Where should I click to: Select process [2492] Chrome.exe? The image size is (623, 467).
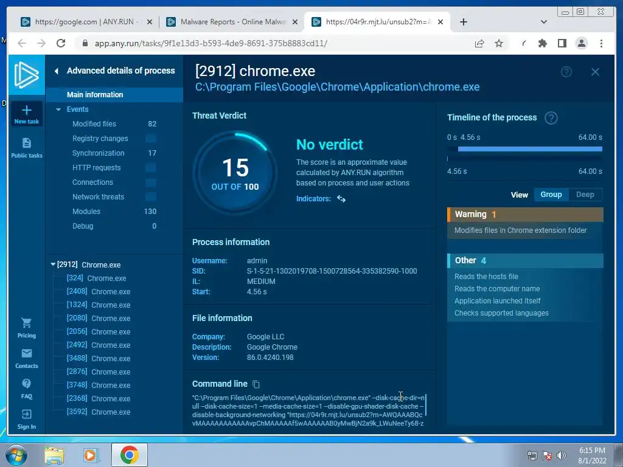[x=99, y=345]
